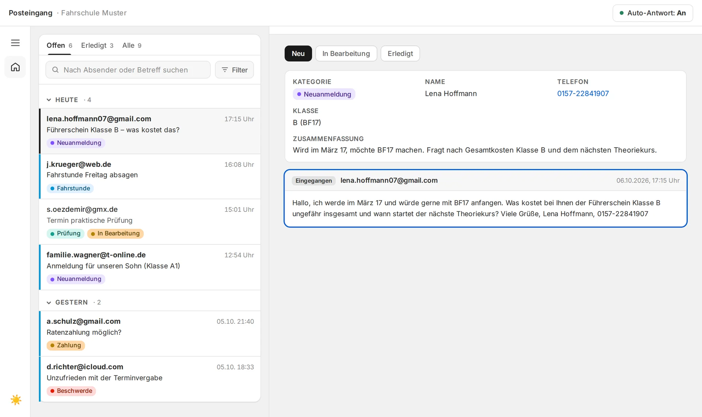
Task: Switch to the Alle tab
Action: [132, 45]
